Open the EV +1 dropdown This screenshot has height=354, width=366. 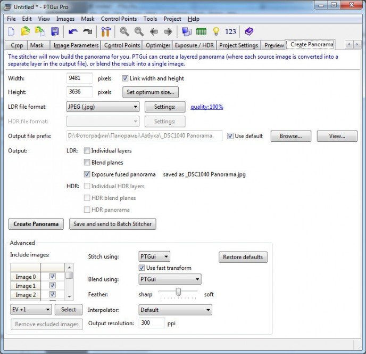(x=31, y=310)
